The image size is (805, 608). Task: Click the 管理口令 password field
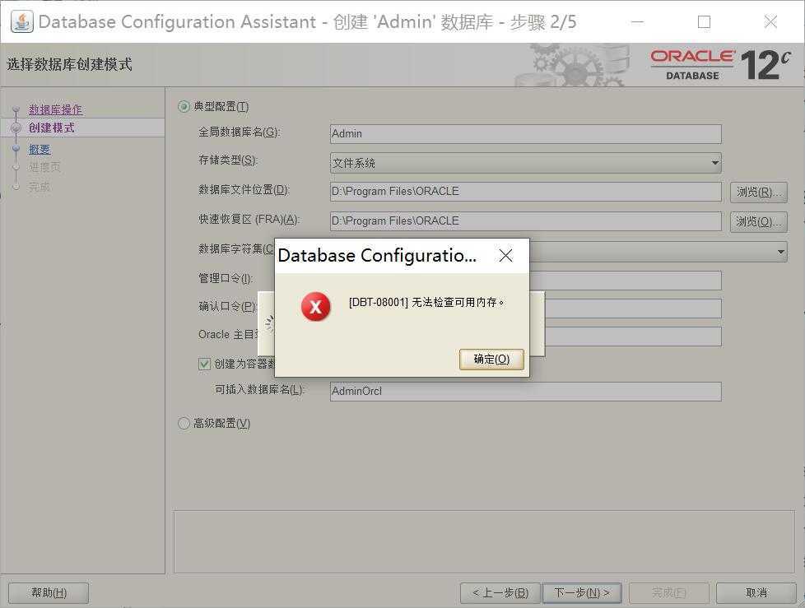tap(626, 281)
